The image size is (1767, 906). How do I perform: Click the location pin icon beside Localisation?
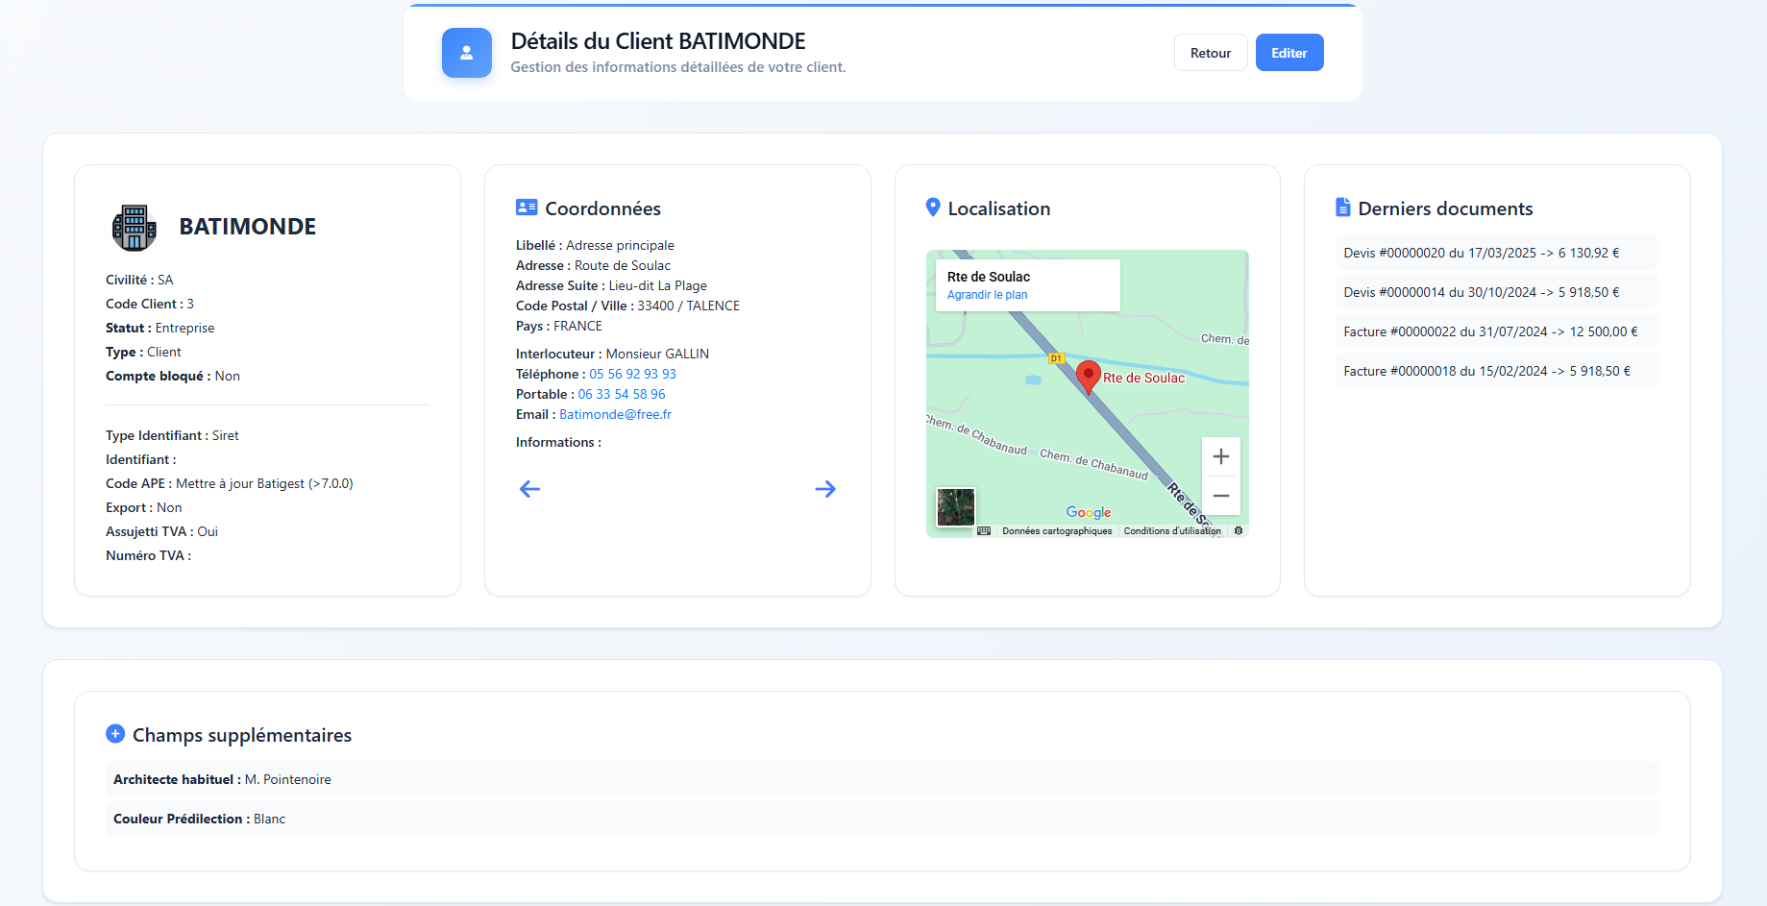pos(932,207)
